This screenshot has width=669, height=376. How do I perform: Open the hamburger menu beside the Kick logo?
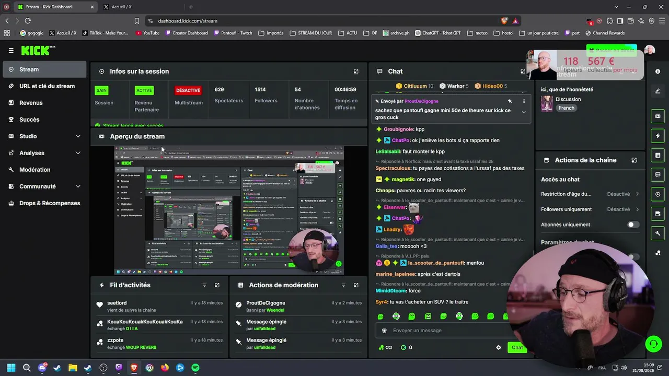[11, 51]
